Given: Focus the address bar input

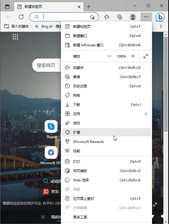Looking at the screenshot, I should (x=64, y=17).
